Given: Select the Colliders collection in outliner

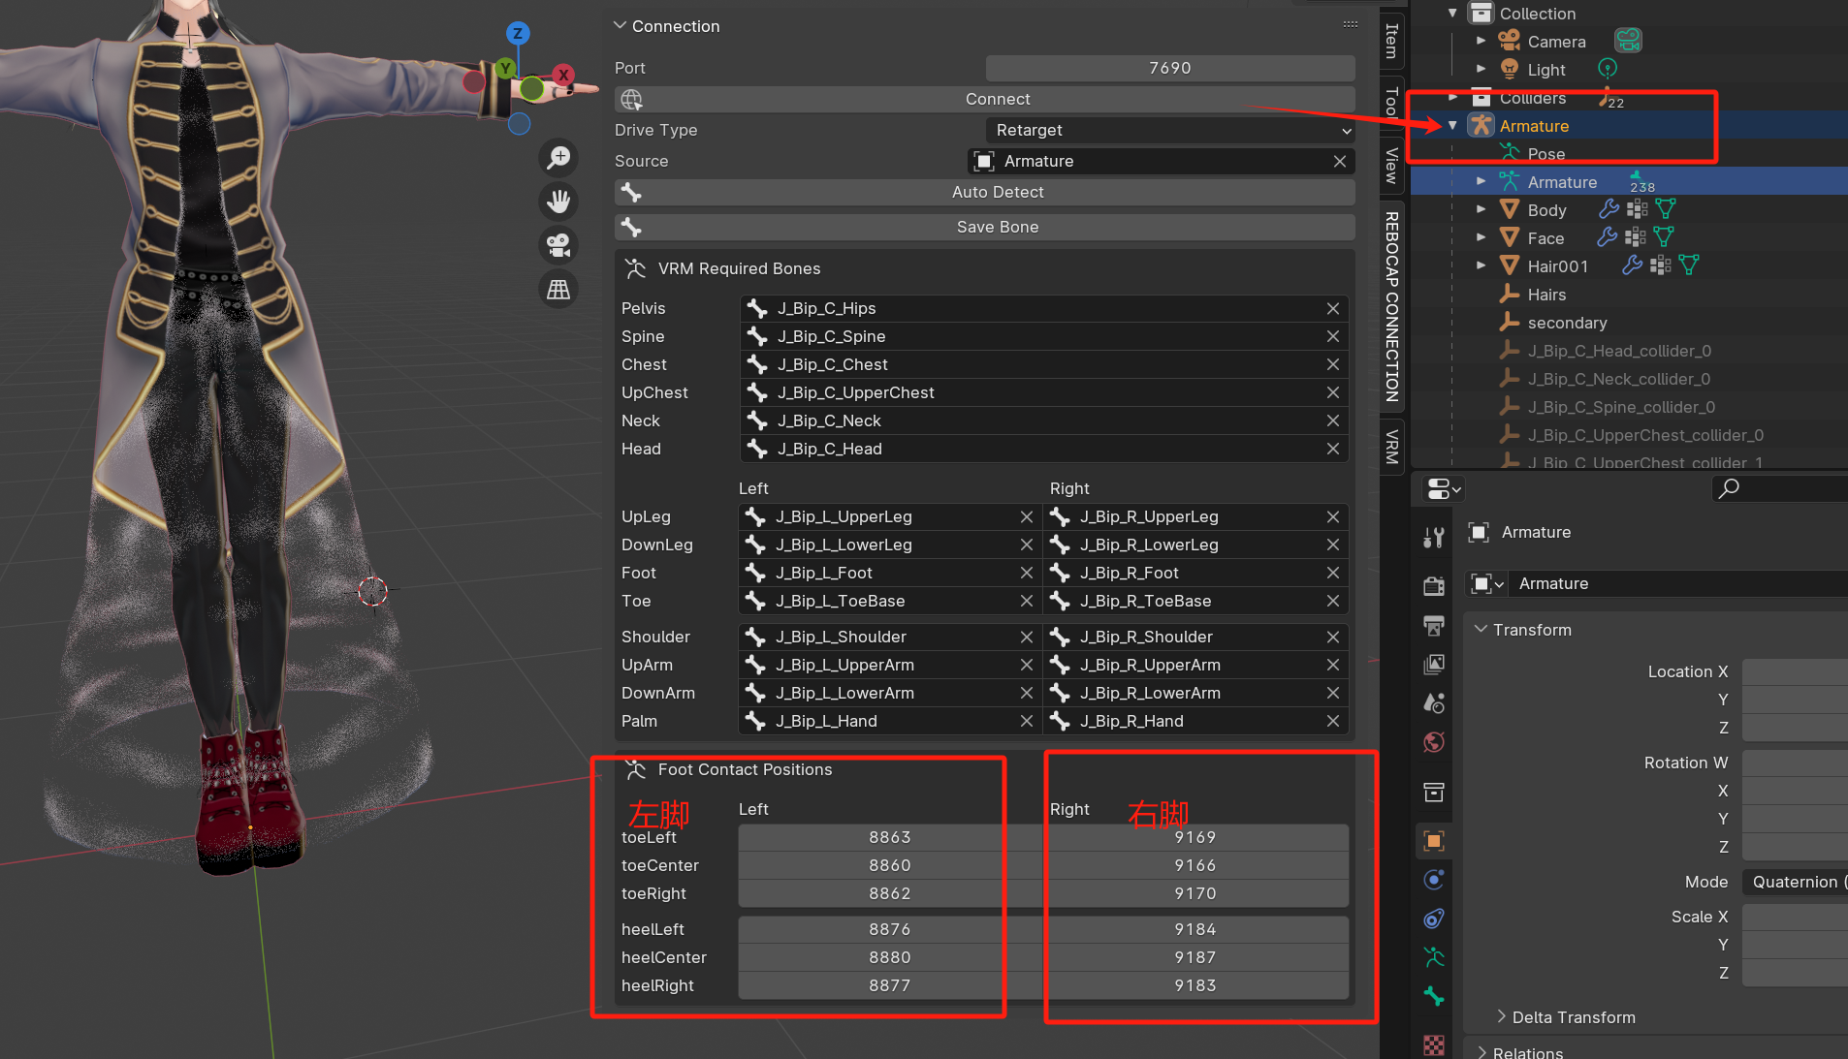Looking at the screenshot, I should click(1532, 98).
